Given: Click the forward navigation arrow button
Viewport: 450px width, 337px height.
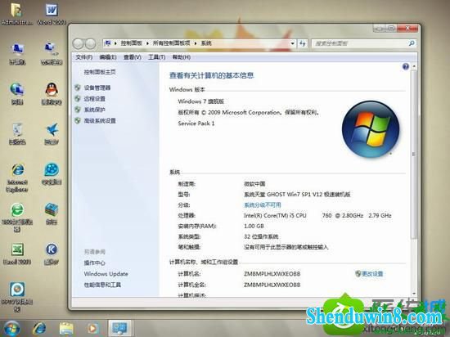Looking at the screenshot, I should point(90,44).
